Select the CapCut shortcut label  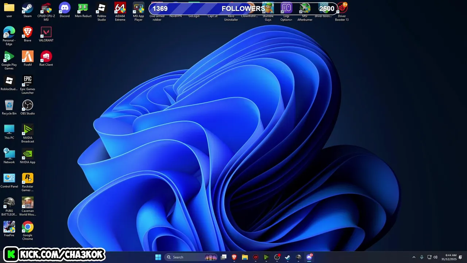[x=212, y=16]
